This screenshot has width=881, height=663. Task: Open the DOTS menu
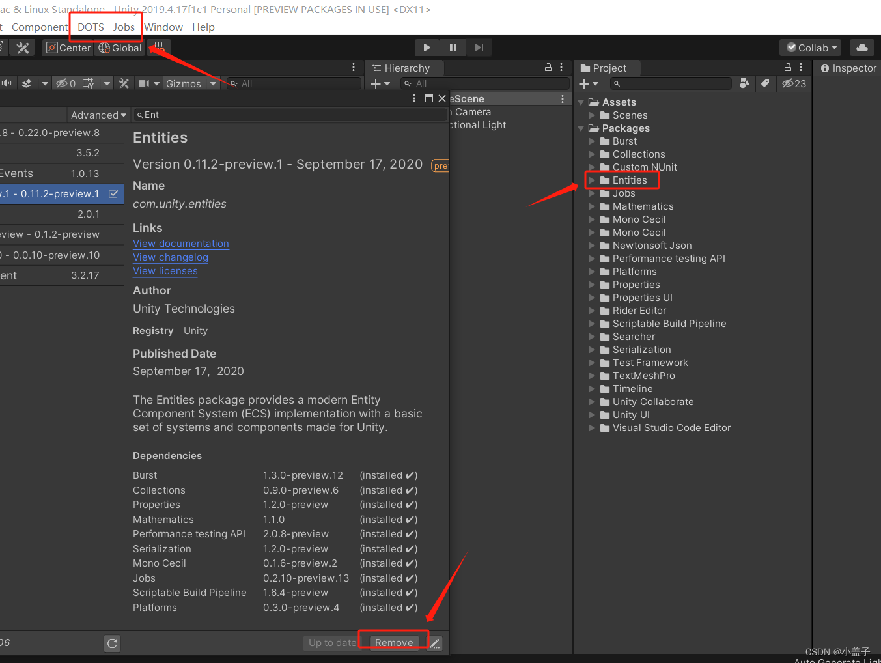coord(91,27)
